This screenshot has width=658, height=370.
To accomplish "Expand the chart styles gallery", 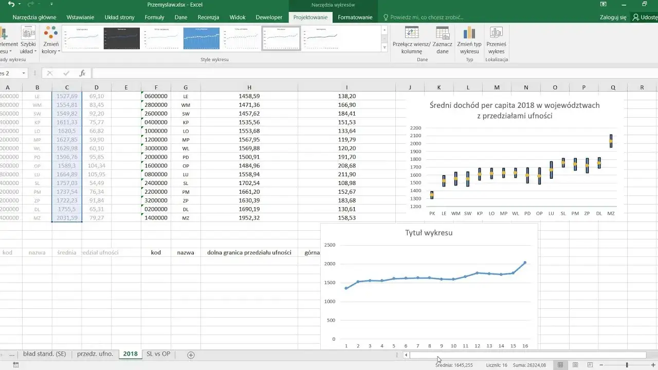I will [385, 48].
